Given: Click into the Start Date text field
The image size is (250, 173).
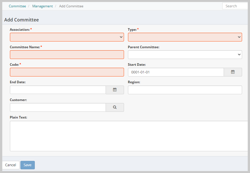Looking at the screenshot, I should coord(176,72).
